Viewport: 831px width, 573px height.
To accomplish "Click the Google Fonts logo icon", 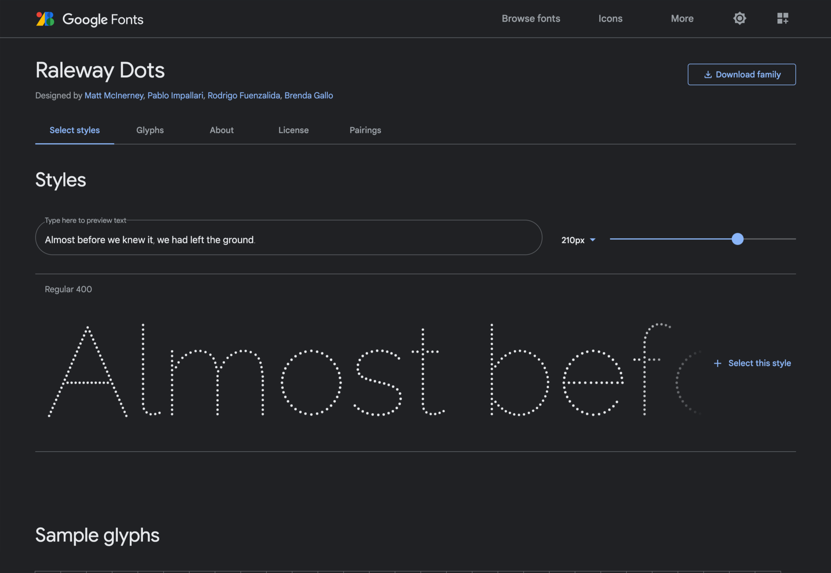I will point(45,19).
